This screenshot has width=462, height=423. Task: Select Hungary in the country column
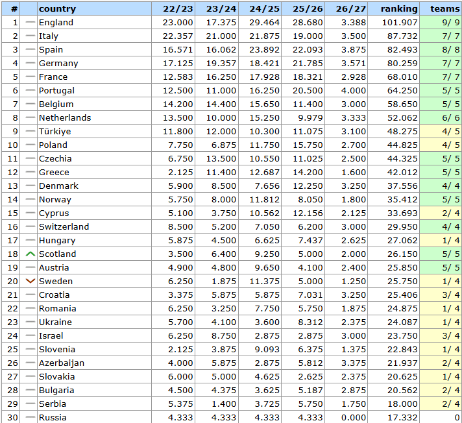57,241
